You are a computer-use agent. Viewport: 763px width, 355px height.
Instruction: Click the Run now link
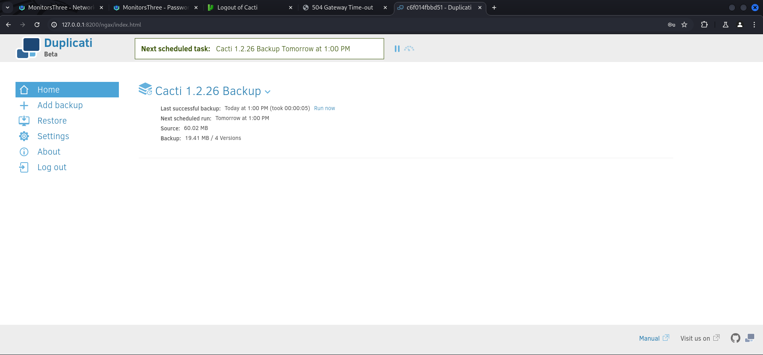click(324, 108)
